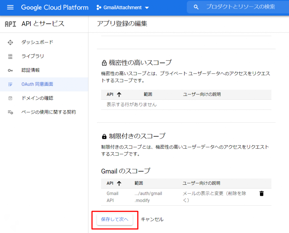Click the ドメインの確認 checkbox icon

tap(10, 98)
